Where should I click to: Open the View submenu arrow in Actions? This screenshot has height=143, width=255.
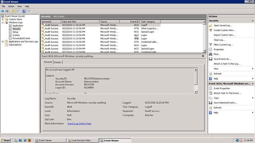253,69
